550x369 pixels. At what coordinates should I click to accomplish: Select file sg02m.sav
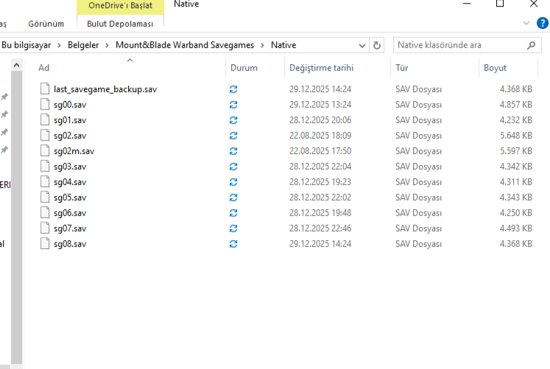click(74, 151)
